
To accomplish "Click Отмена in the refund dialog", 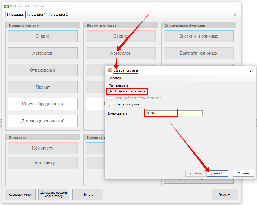I will 243,173.
